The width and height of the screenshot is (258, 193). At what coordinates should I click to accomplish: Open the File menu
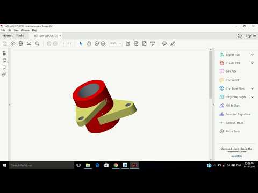point(3,30)
